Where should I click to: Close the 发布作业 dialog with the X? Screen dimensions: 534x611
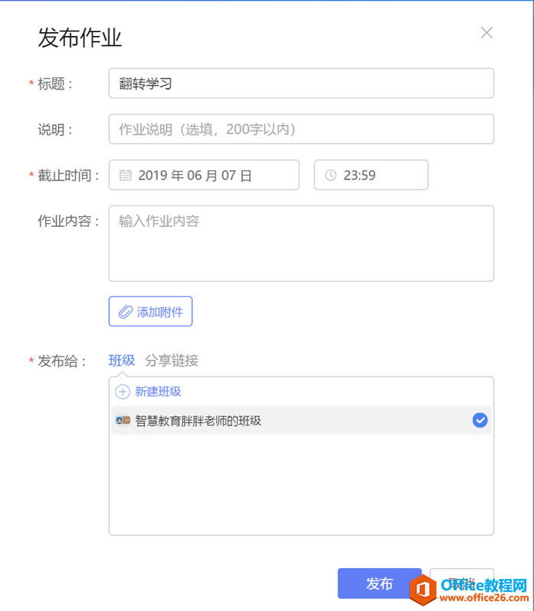[487, 33]
